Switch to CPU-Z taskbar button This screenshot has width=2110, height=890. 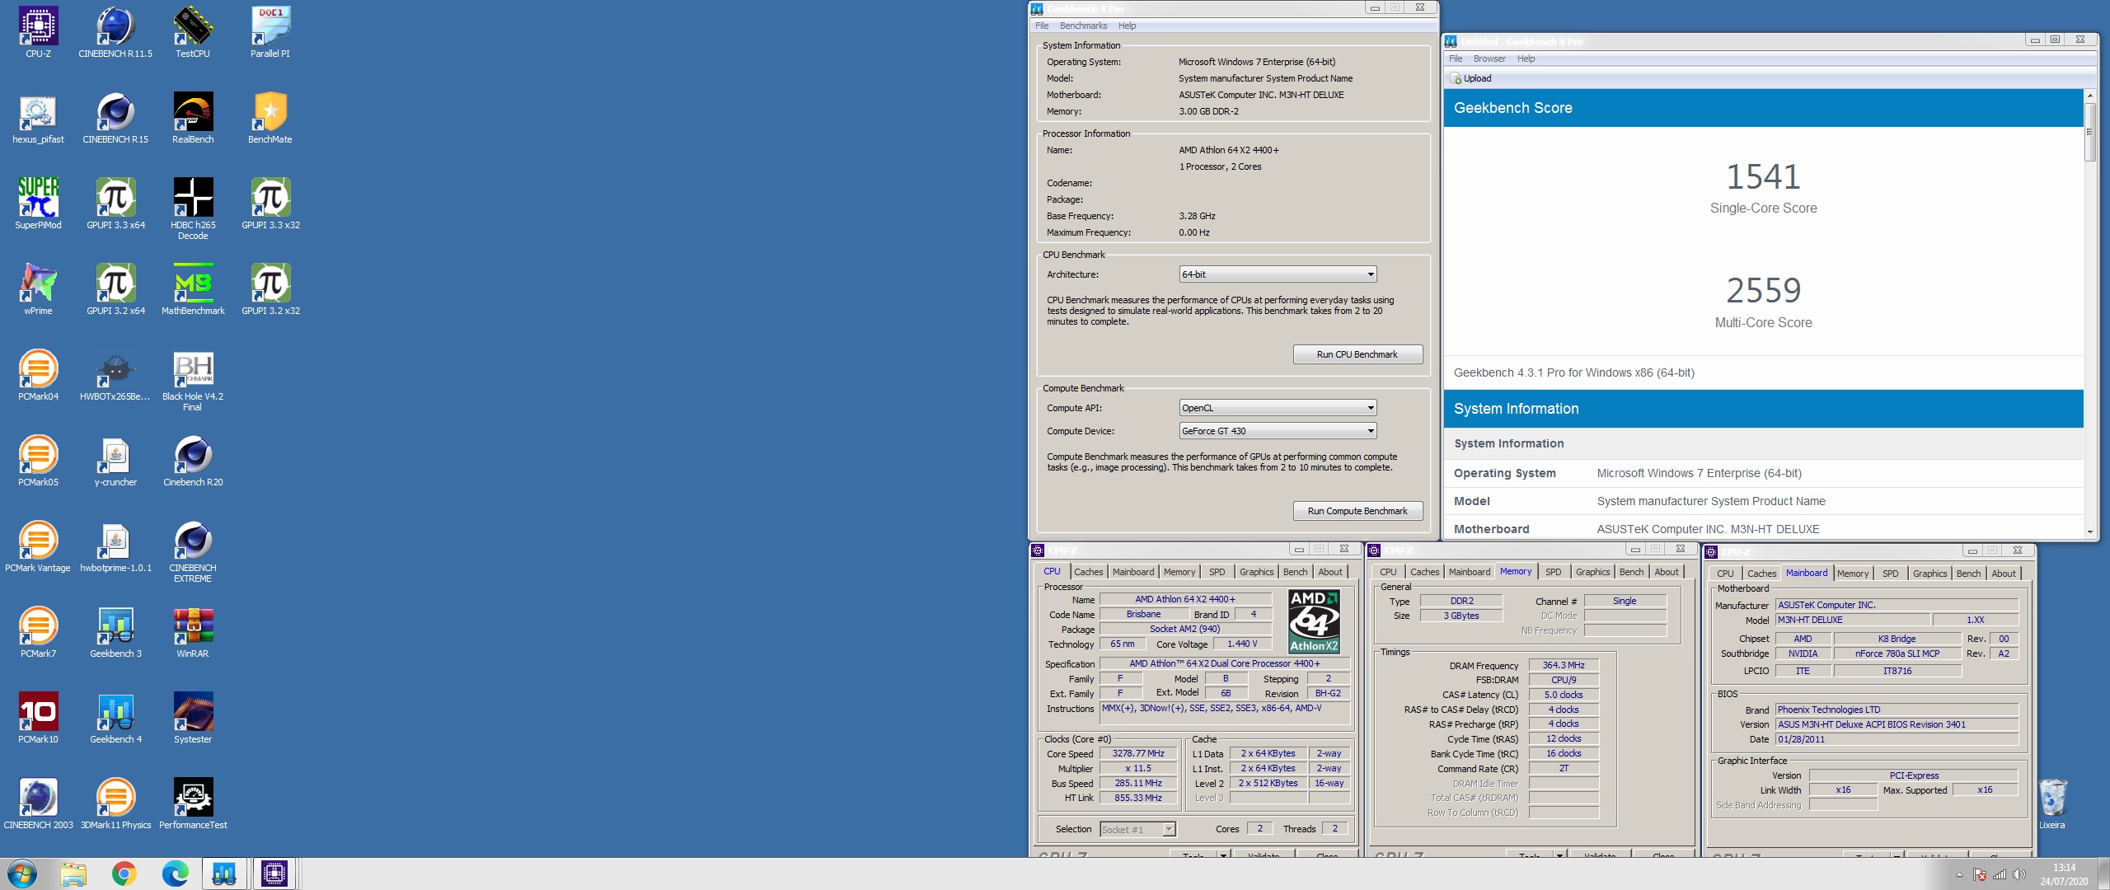click(x=274, y=874)
